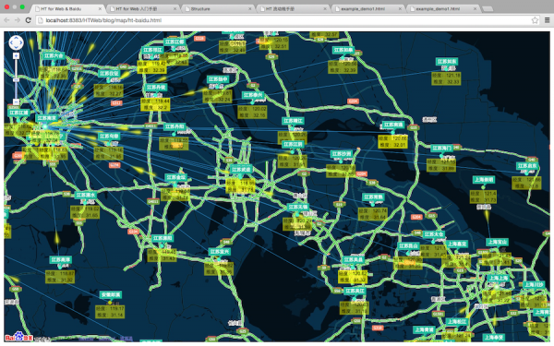Open a new tab with the new-tab button
The image size is (554, 346).
488,9
